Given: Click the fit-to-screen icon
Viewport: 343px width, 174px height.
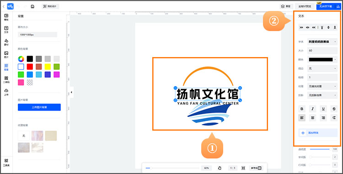Looking at the screenshot, I should tap(243, 168).
